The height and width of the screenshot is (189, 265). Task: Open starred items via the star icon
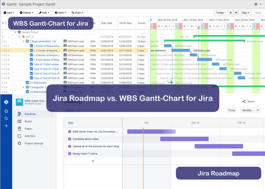6,111
